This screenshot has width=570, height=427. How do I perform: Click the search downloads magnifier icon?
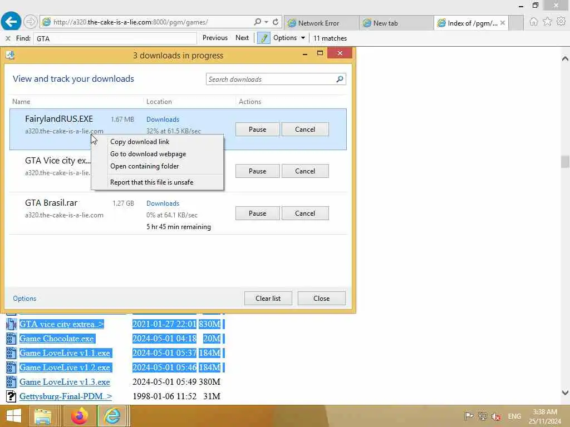[x=340, y=79]
